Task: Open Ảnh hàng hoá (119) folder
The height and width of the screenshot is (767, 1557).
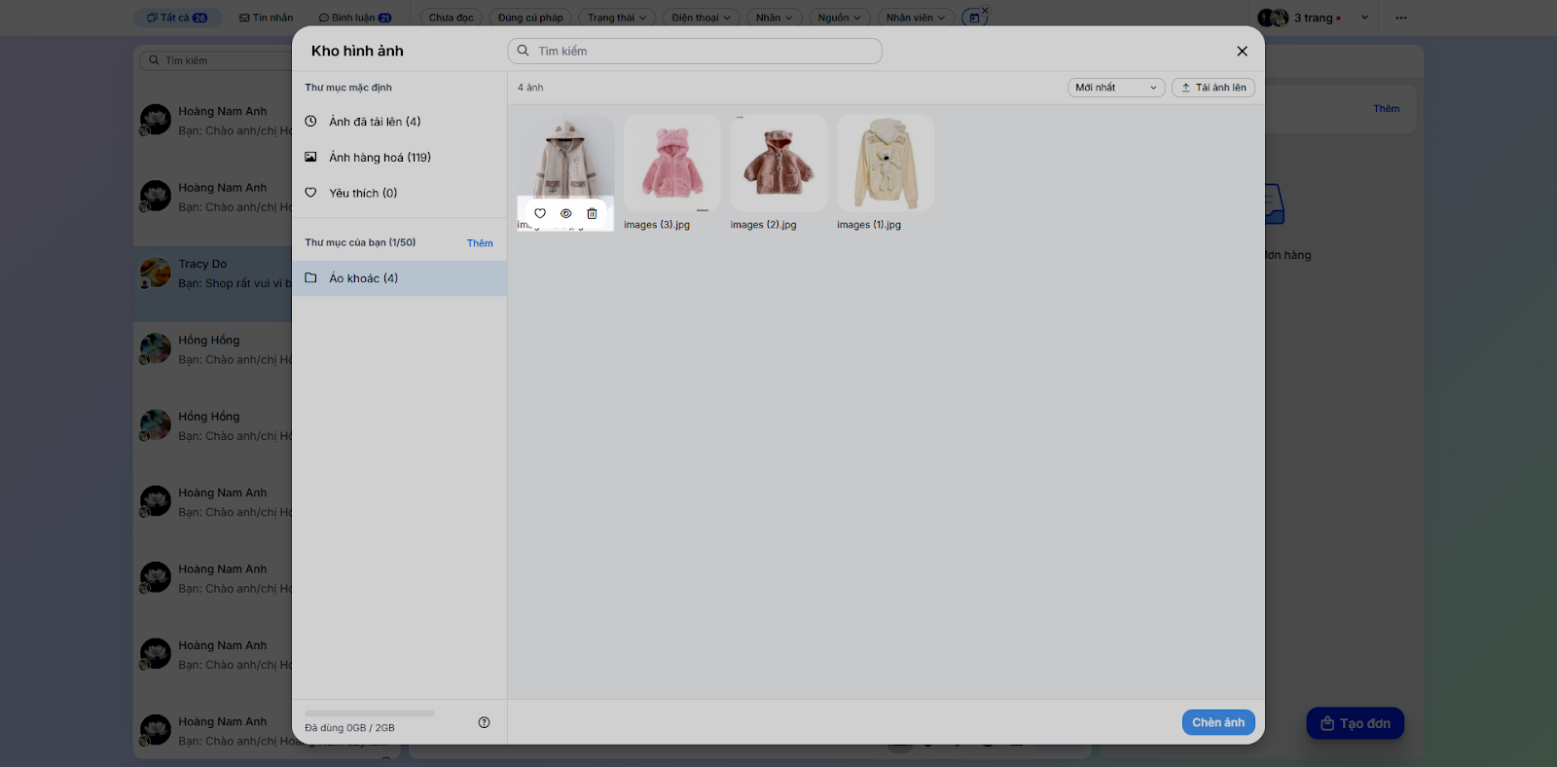Action: [x=399, y=158]
